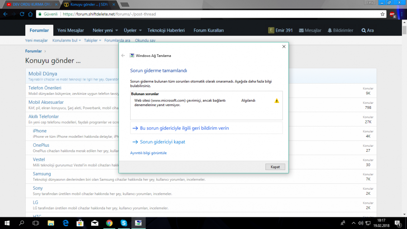Open network status tray icon

[368, 223]
